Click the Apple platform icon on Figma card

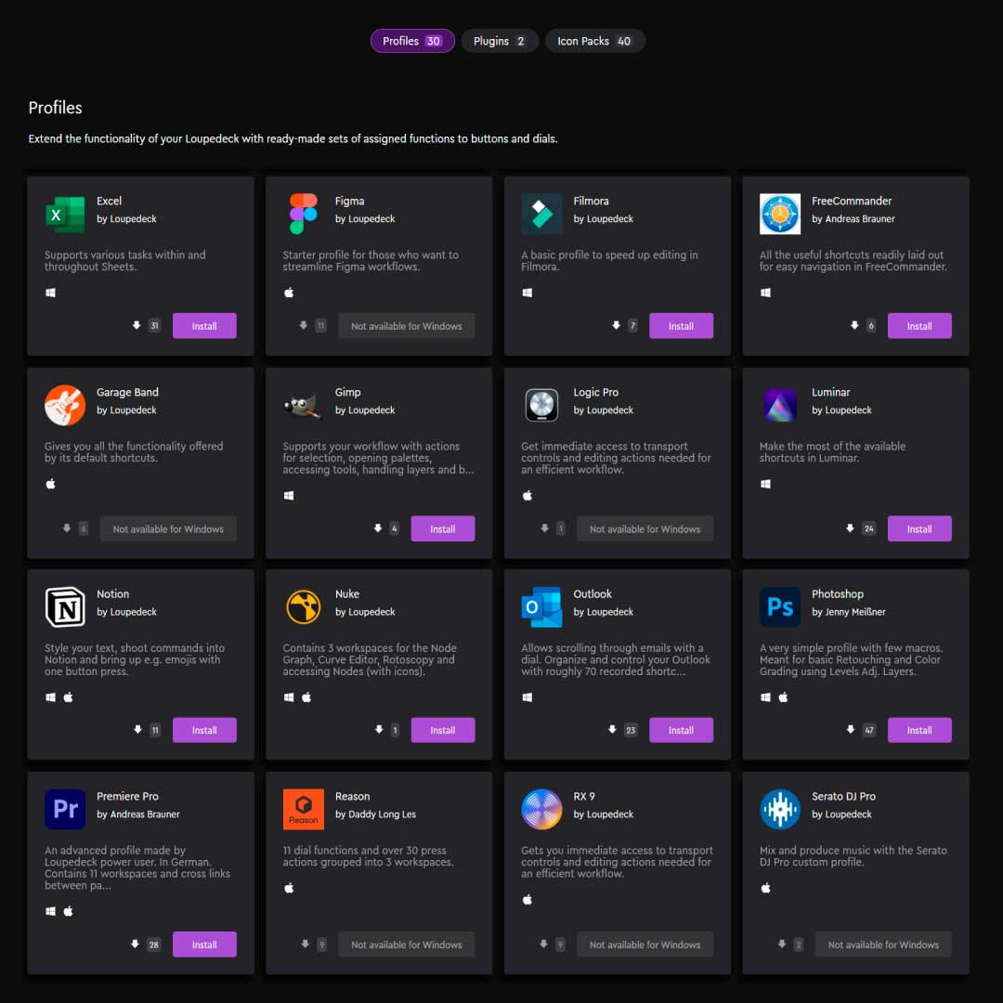[289, 293]
